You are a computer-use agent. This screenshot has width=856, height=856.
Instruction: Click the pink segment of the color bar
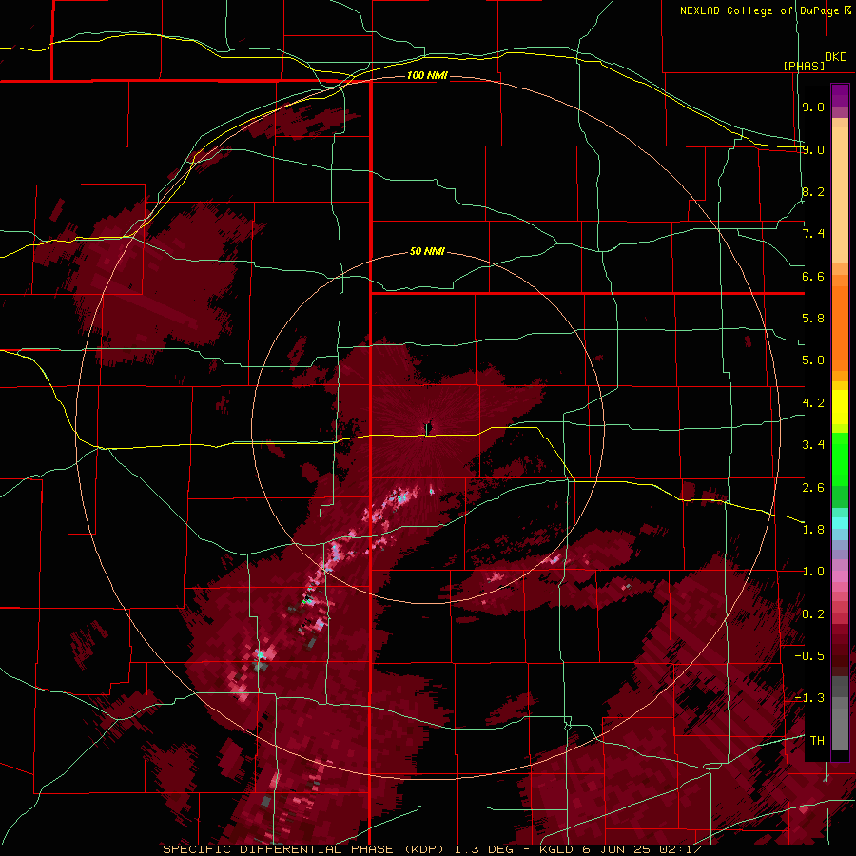(x=840, y=576)
